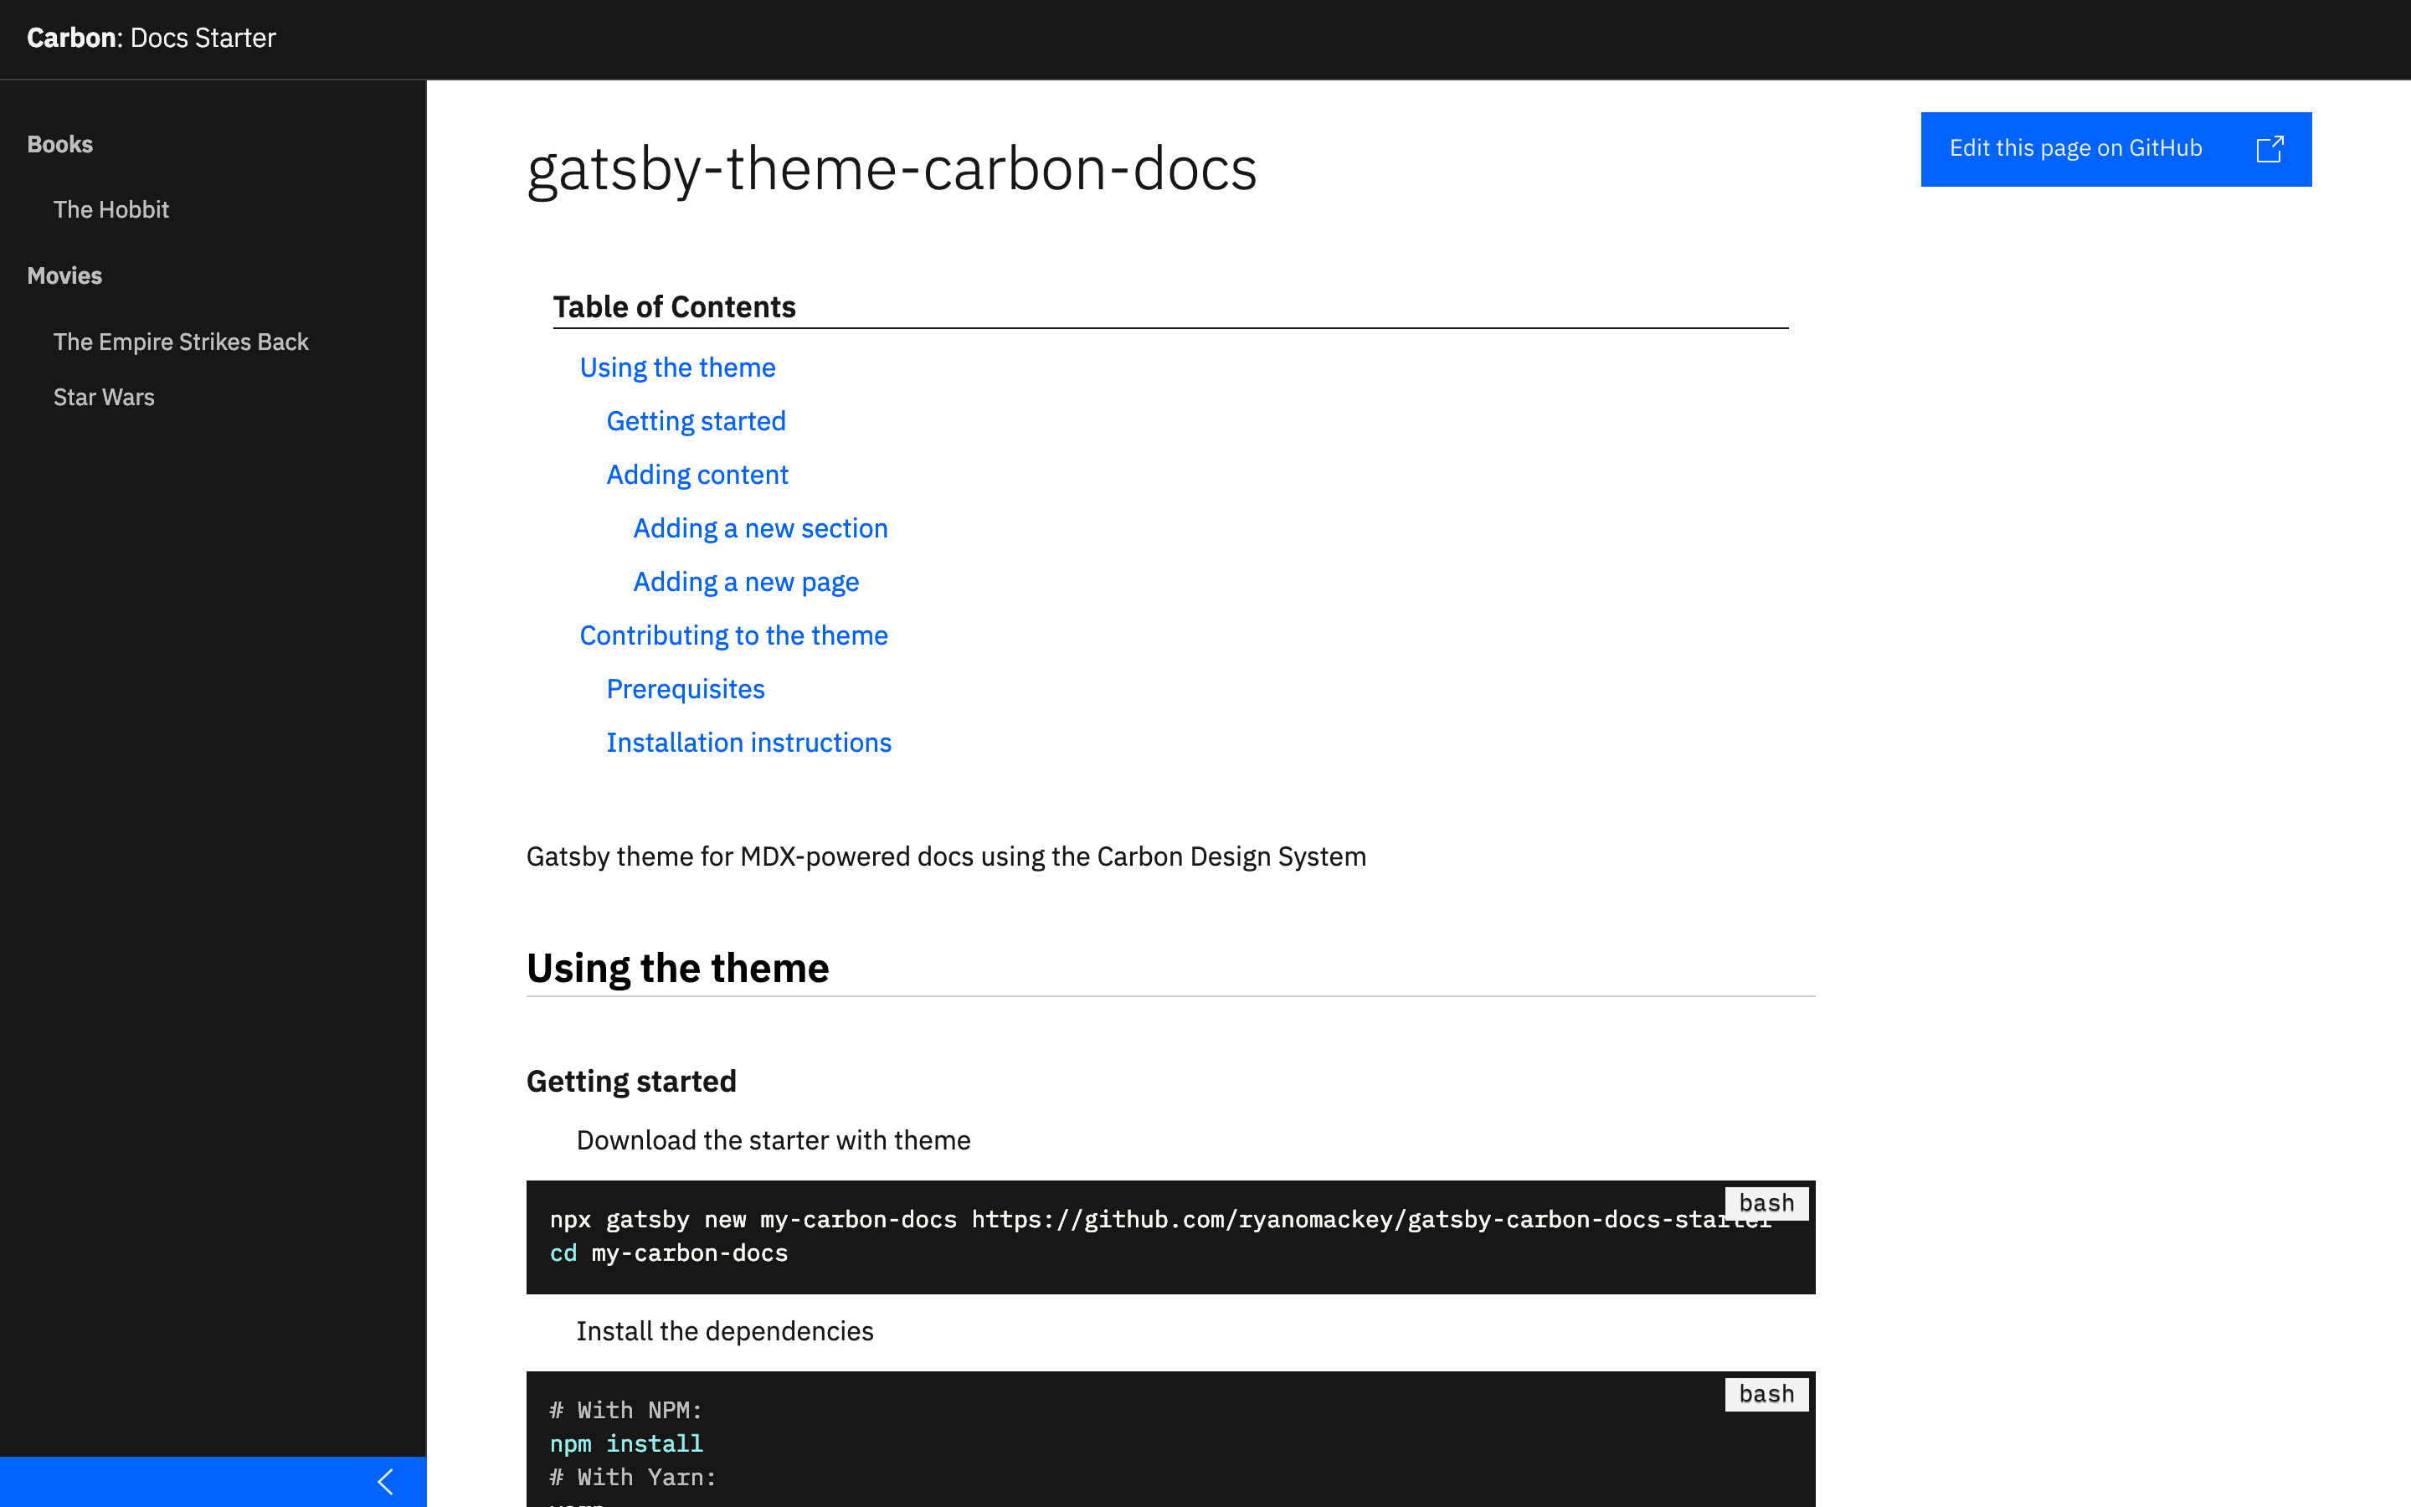
Task: Click external link icon on GitHub button
Action: pos(2269,150)
